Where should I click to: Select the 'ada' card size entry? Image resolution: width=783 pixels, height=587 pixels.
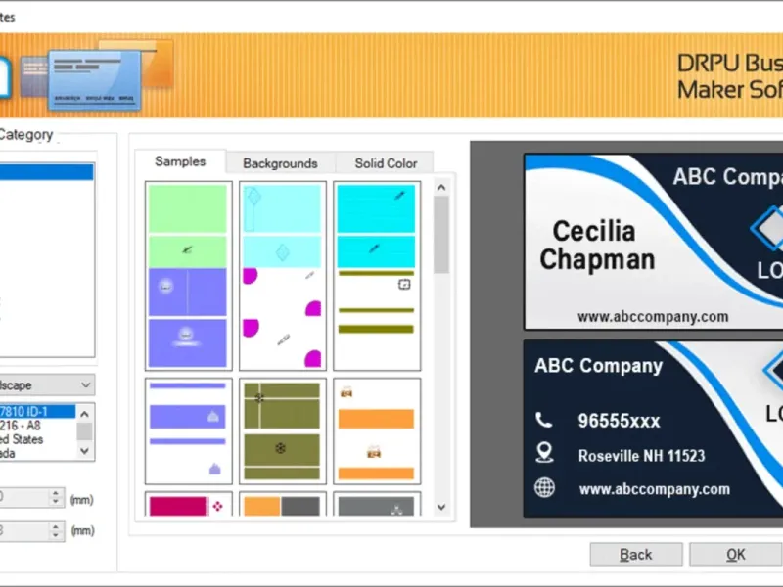(x=37, y=453)
